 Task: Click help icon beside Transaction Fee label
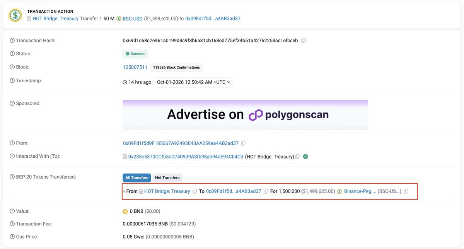[12, 224]
